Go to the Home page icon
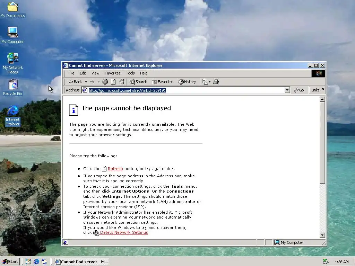This screenshot has height=266, width=355. [122, 82]
